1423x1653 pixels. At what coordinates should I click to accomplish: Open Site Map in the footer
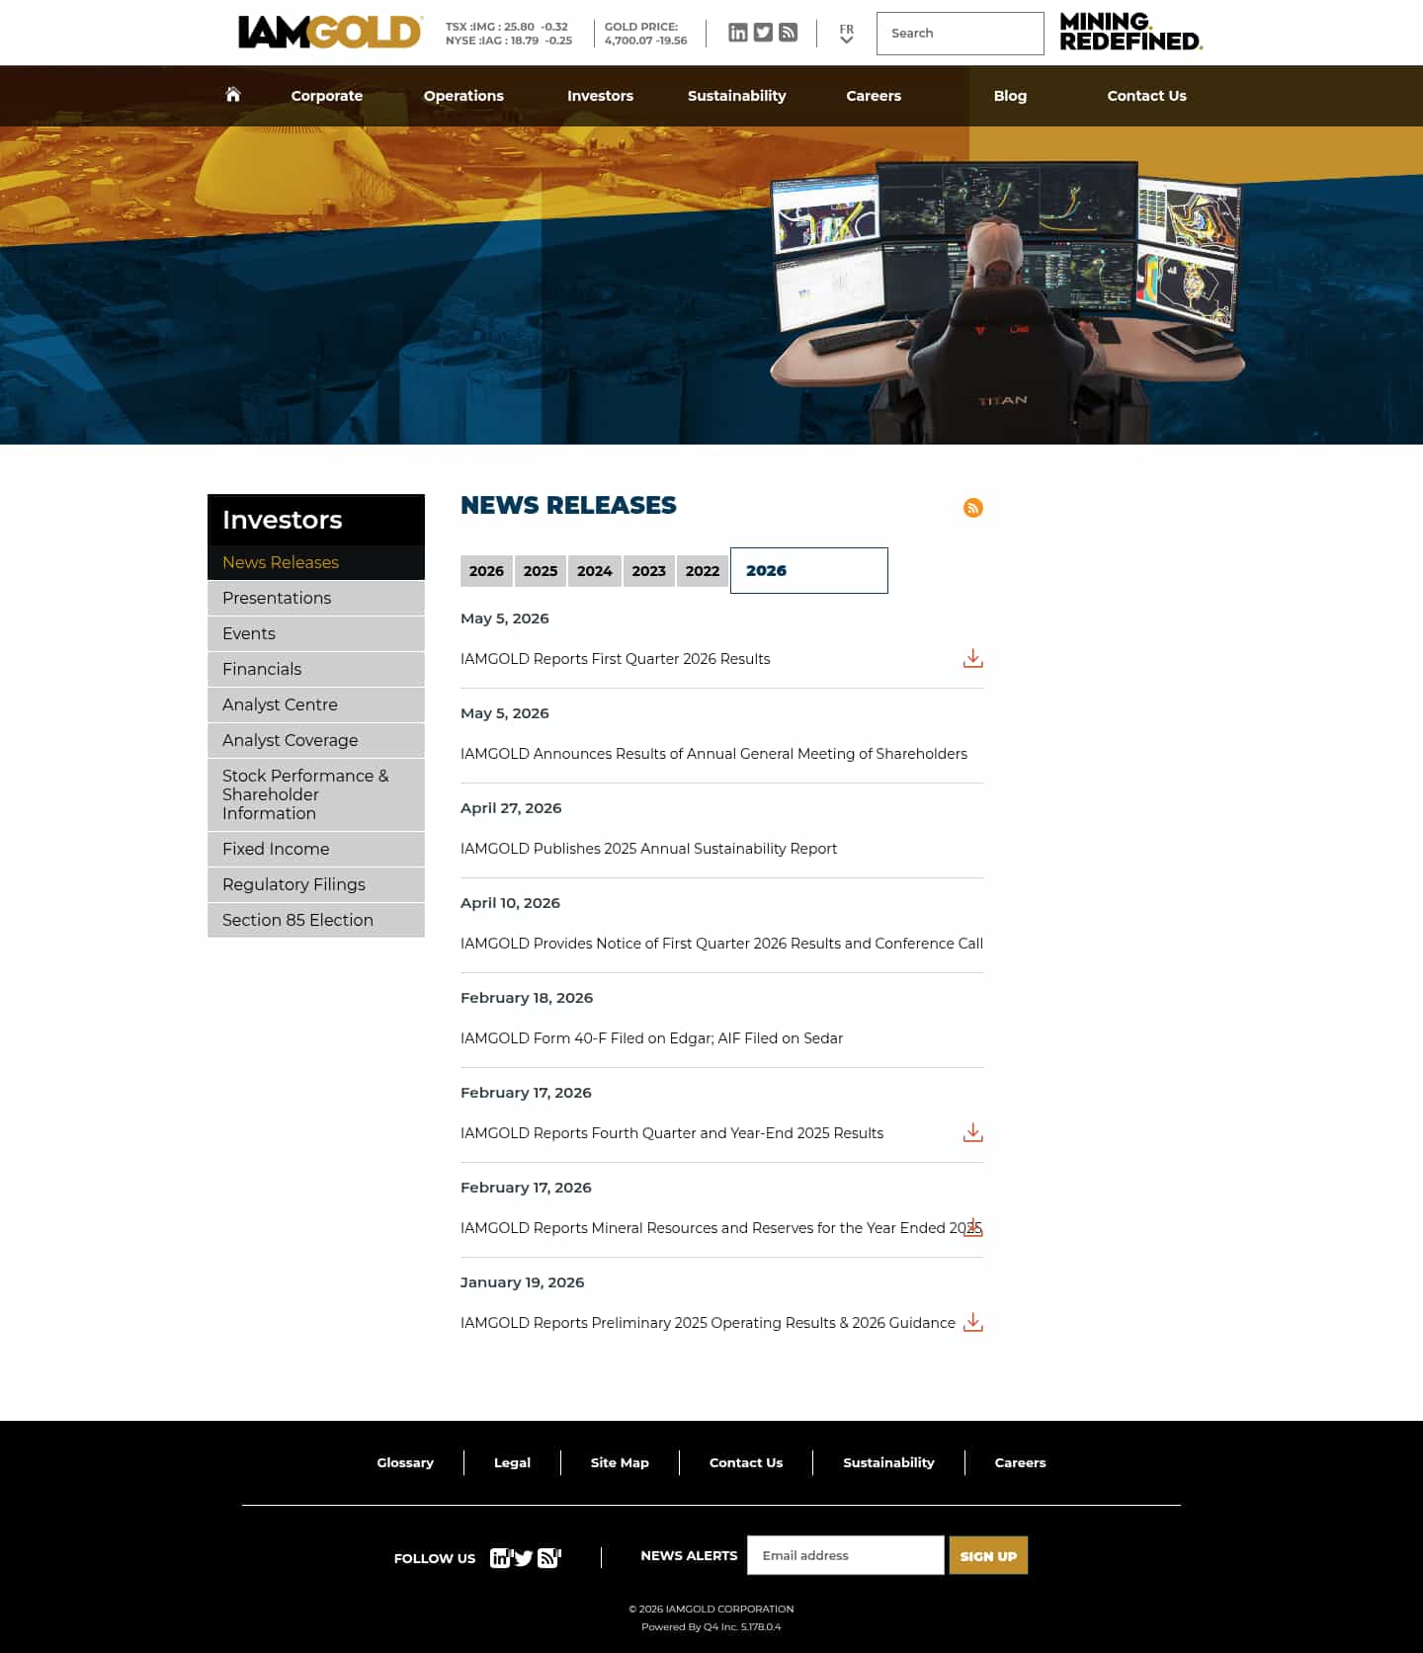click(620, 1462)
